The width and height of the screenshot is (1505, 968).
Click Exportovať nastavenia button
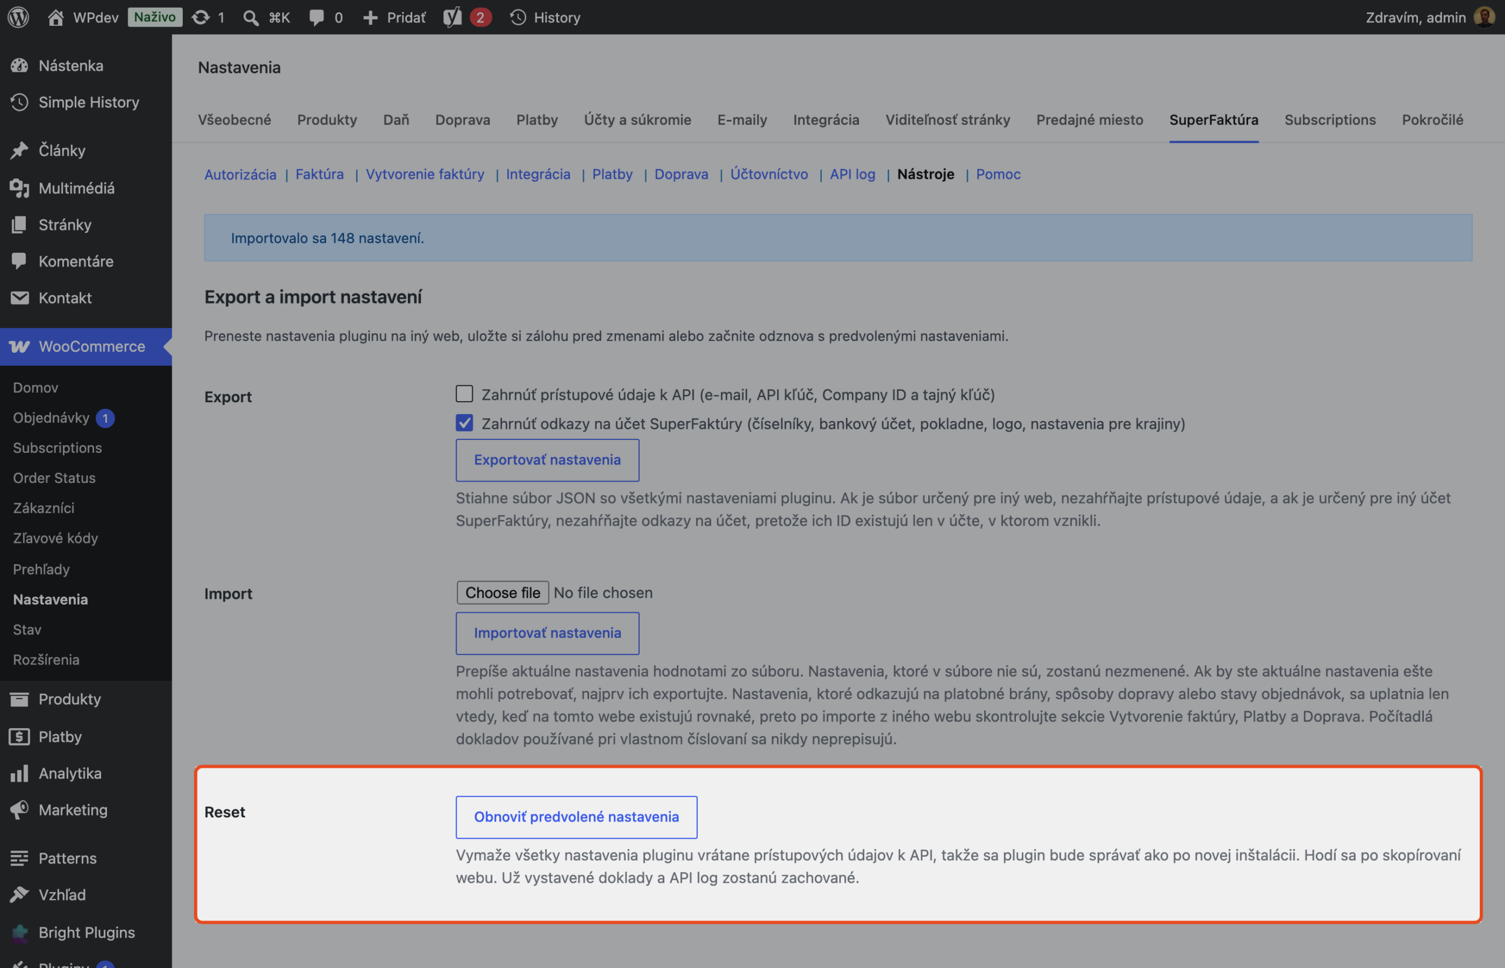tap(547, 460)
